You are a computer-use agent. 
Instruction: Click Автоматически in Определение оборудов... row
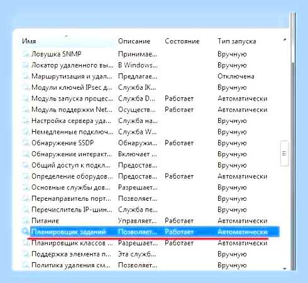243,176
